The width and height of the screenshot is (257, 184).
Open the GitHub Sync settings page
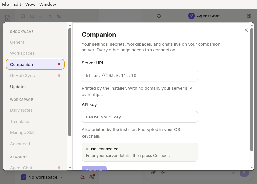click(35, 75)
